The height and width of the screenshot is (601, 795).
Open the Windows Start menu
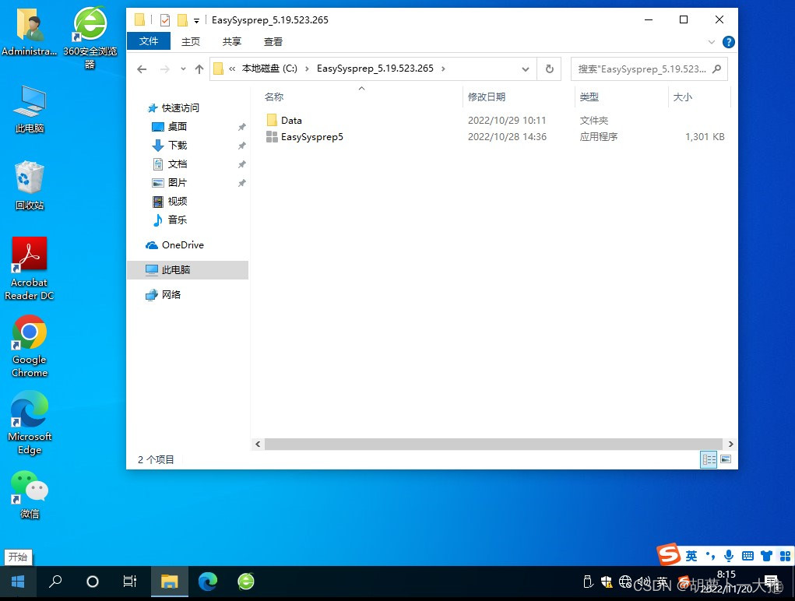coord(18,582)
